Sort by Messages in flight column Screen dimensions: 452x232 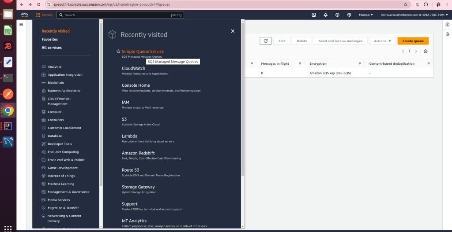coord(300,63)
